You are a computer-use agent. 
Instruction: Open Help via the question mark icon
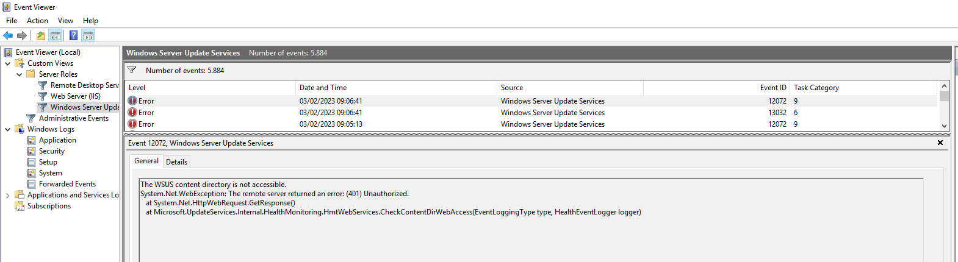[x=73, y=35]
